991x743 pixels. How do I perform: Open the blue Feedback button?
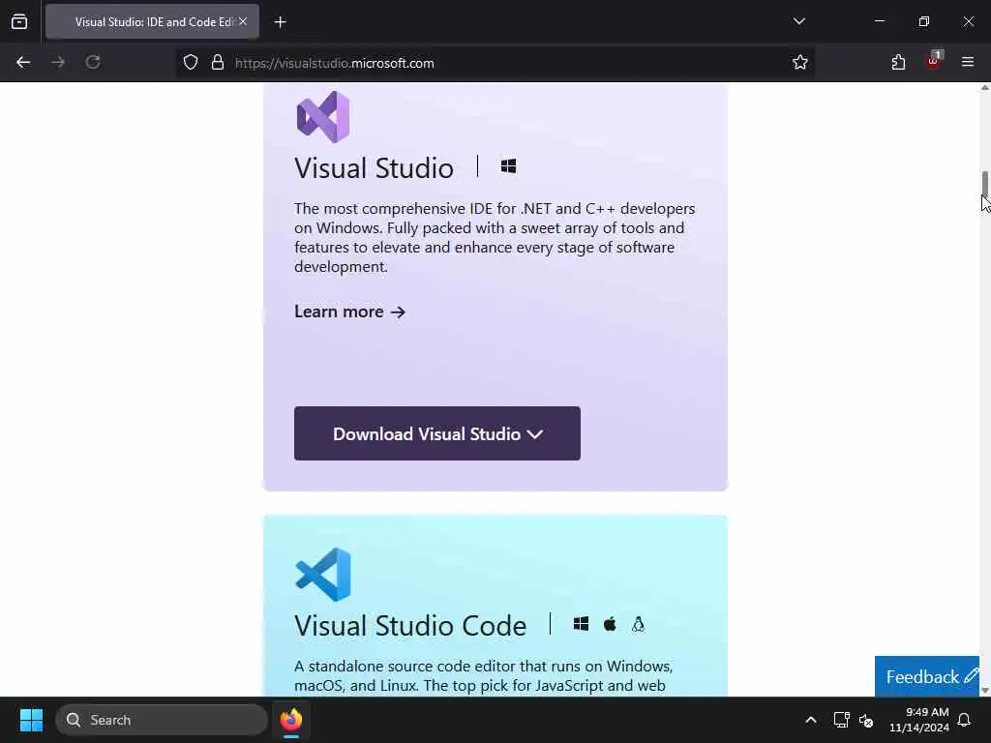[x=927, y=676]
